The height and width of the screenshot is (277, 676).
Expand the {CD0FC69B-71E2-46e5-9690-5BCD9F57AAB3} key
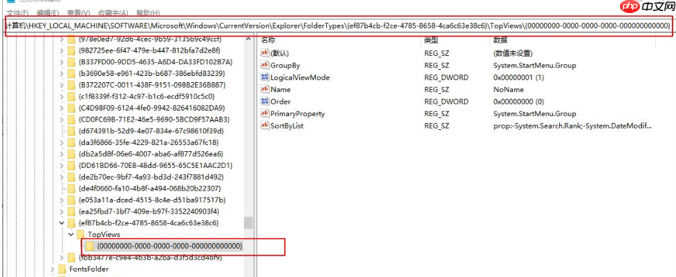61,120
